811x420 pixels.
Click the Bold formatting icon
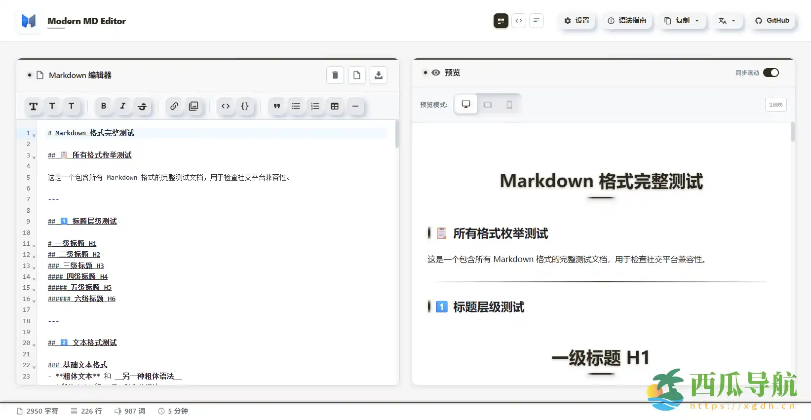pos(104,106)
